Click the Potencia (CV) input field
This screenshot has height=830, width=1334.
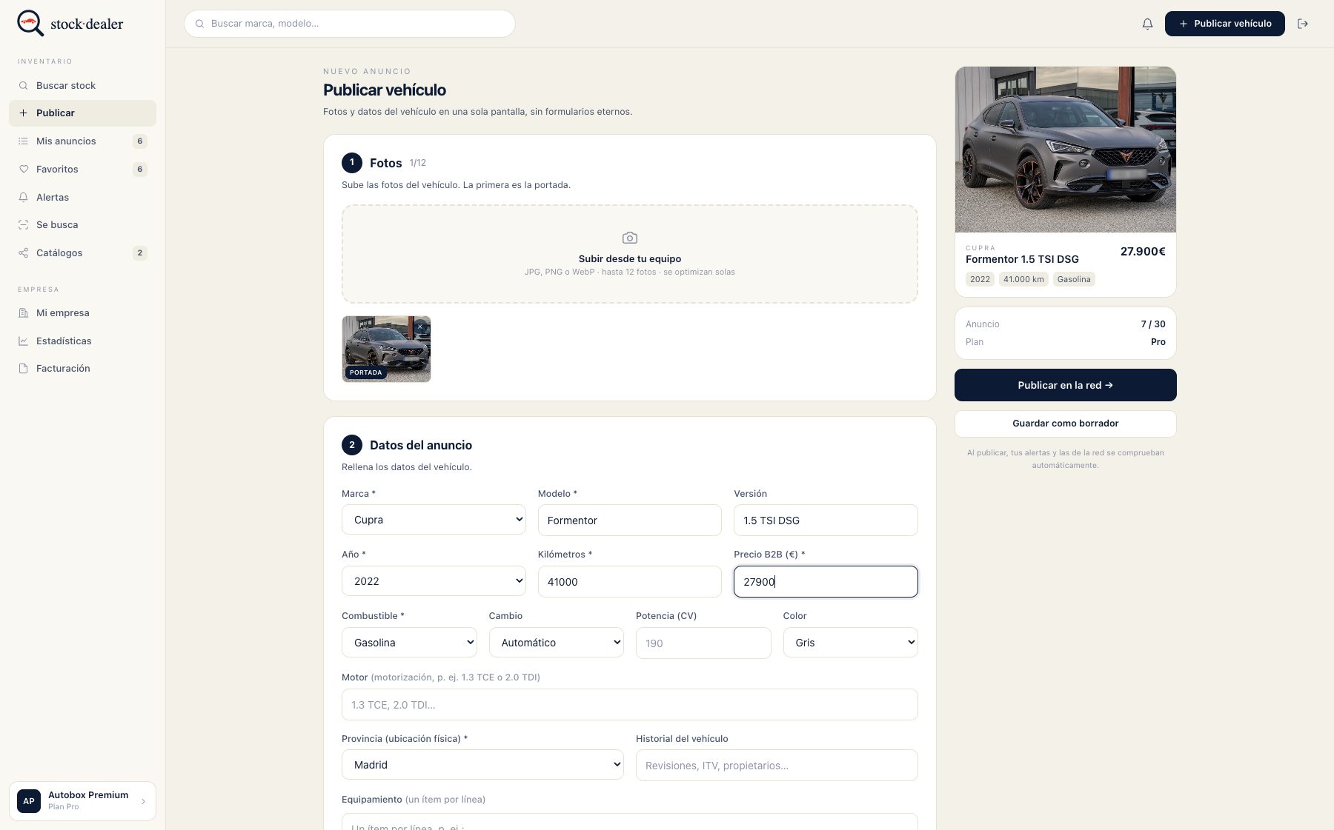point(703,643)
